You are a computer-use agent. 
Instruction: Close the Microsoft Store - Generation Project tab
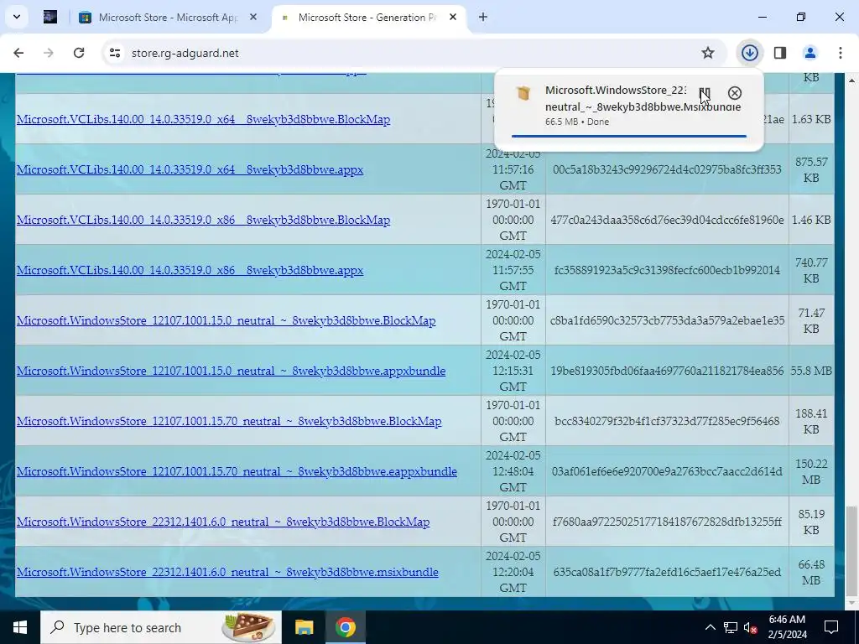click(453, 17)
